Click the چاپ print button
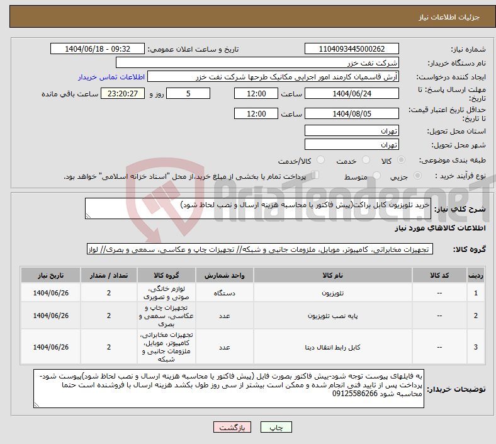 pos(276,427)
